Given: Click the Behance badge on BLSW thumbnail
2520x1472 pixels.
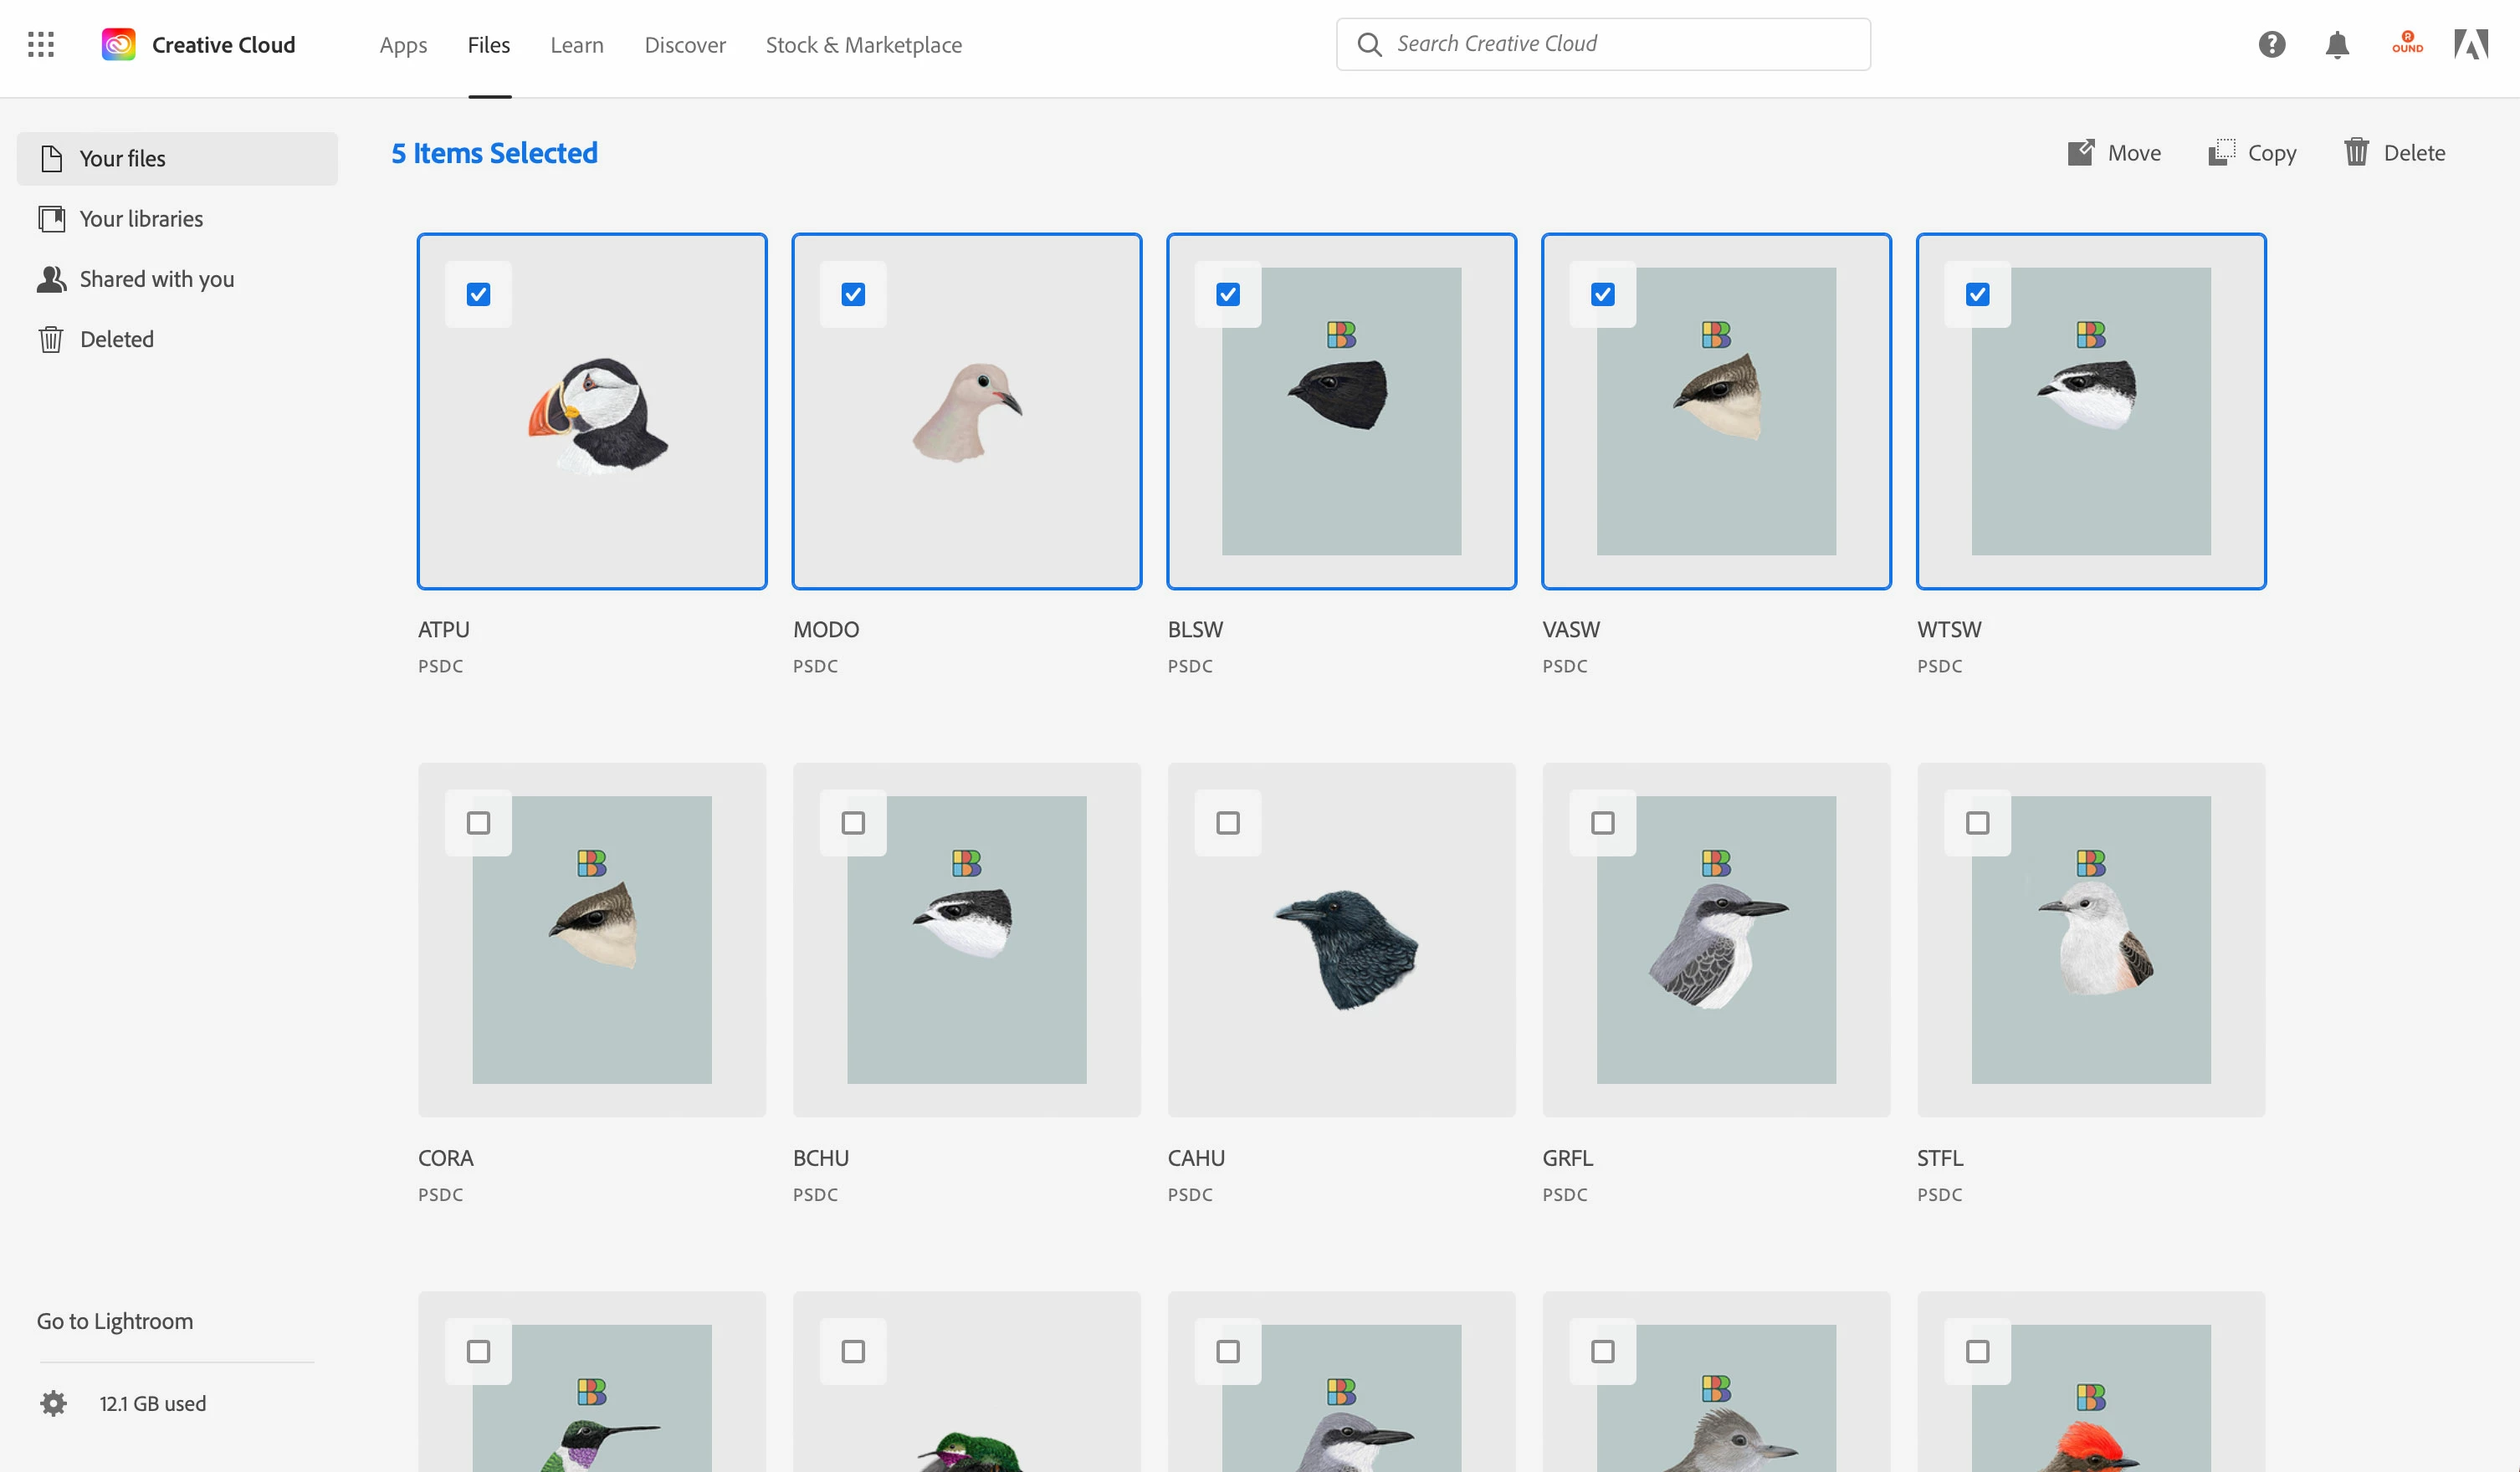Looking at the screenshot, I should 1341,334.
